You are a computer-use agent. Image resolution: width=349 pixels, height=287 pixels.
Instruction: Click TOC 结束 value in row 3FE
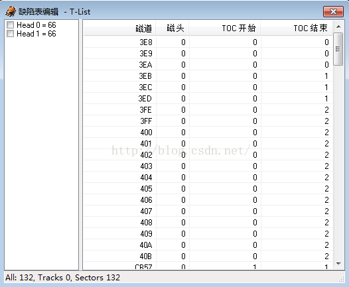coord(326,110)
